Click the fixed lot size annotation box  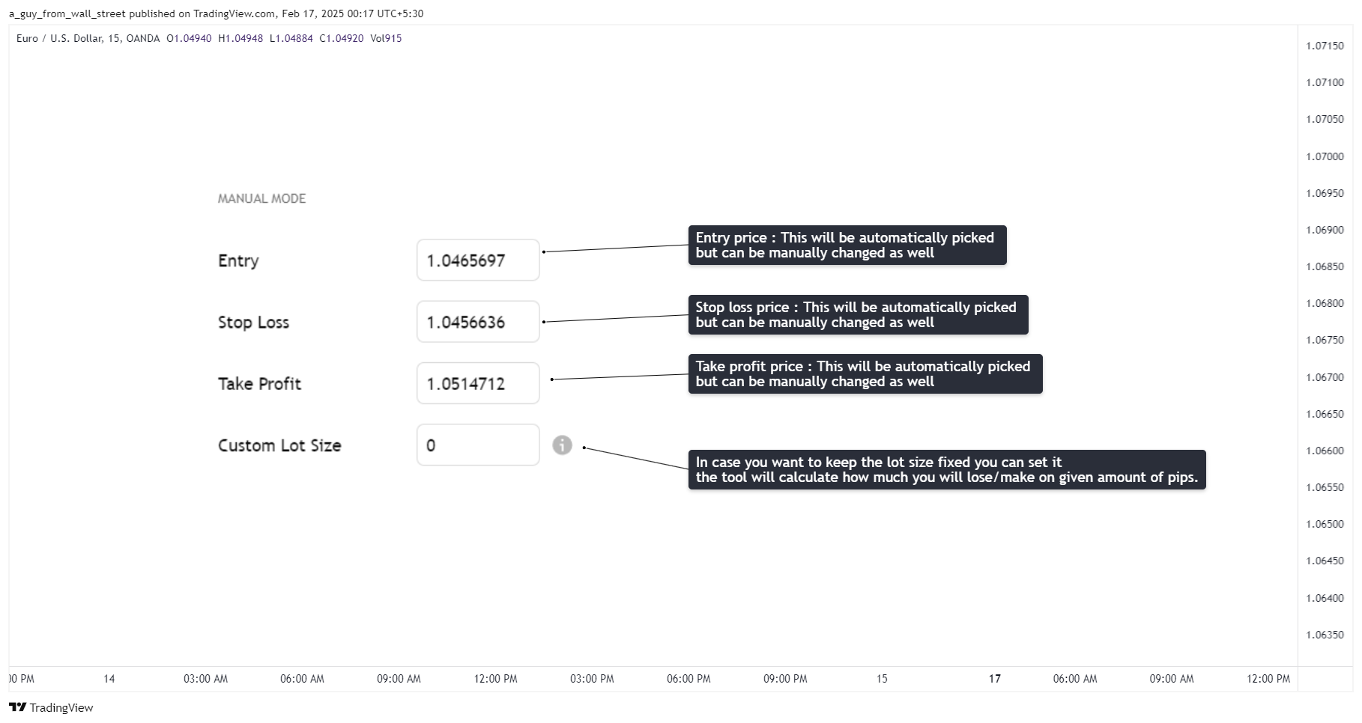coord(947,470)
